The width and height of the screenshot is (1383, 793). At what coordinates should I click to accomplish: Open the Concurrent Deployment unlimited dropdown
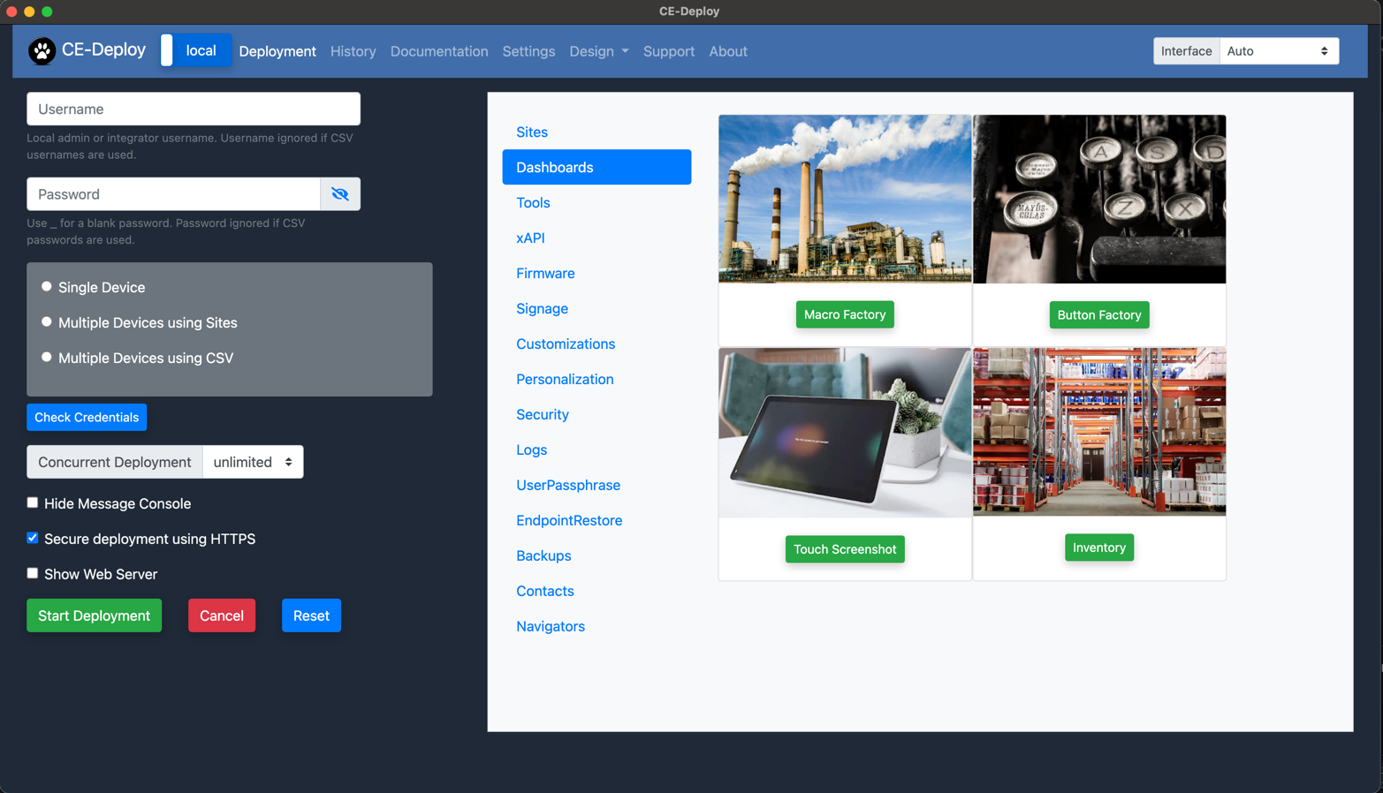tap(253, 462)
